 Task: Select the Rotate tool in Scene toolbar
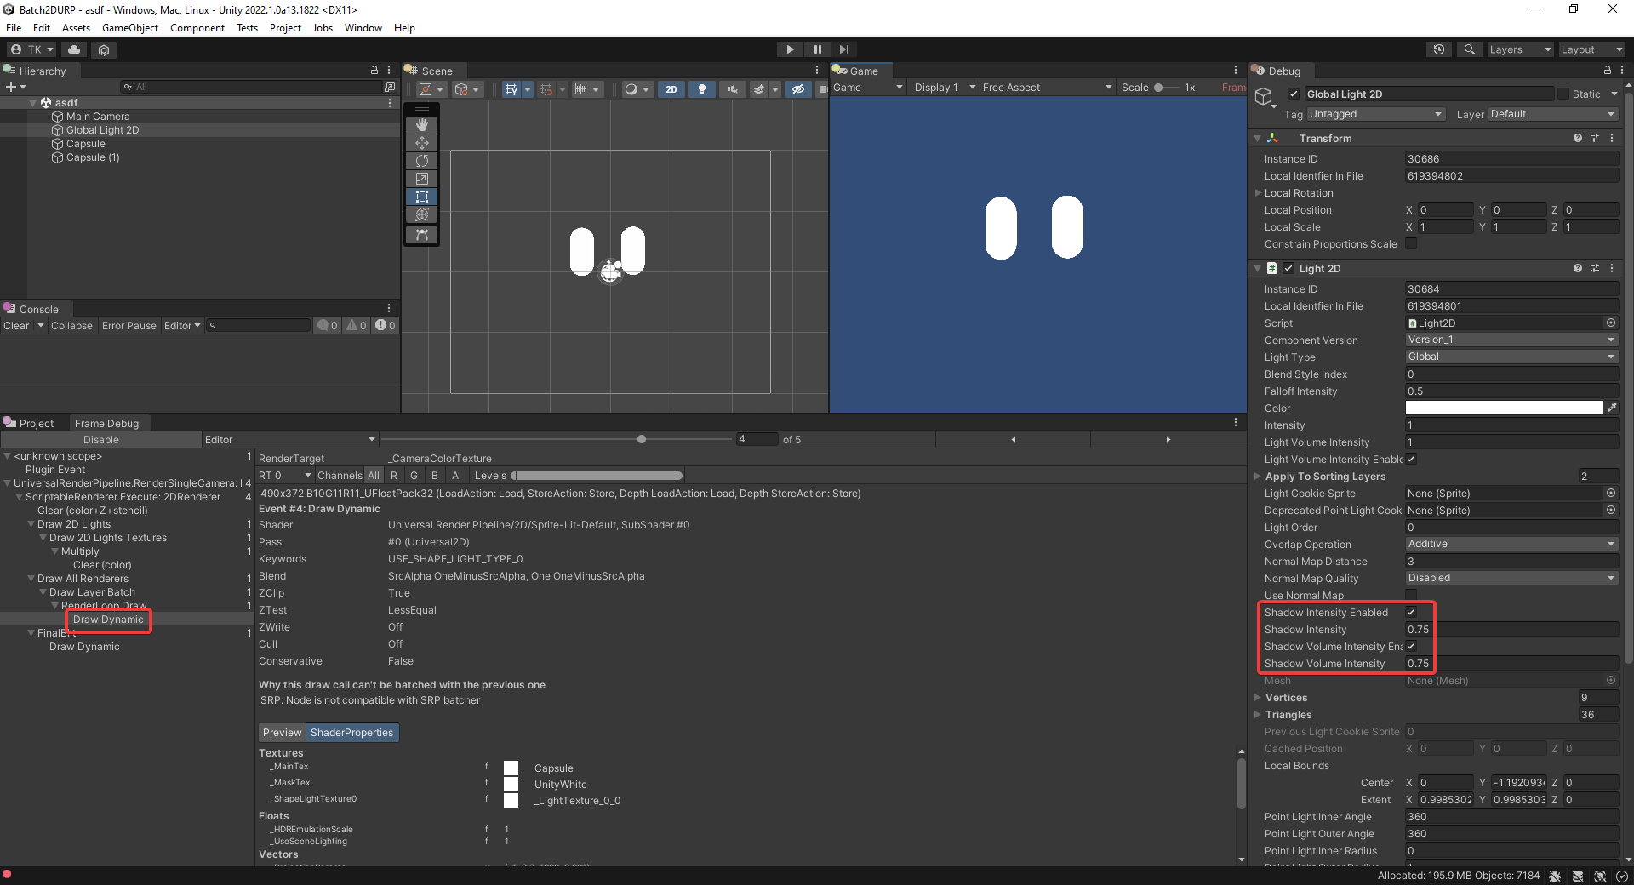point(422,161)
